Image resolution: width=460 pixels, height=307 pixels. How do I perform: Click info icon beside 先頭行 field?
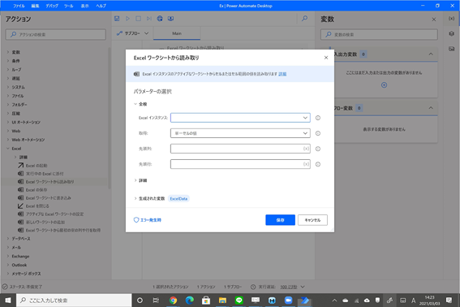tap(318, 164)
